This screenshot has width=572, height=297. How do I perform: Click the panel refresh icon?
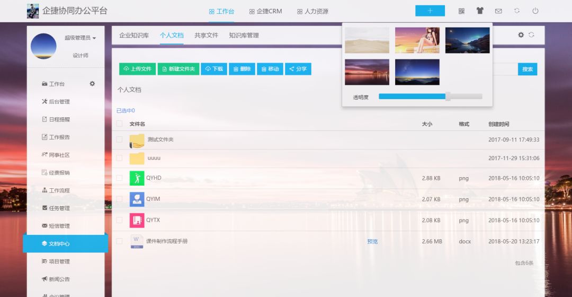coord(532,35)
